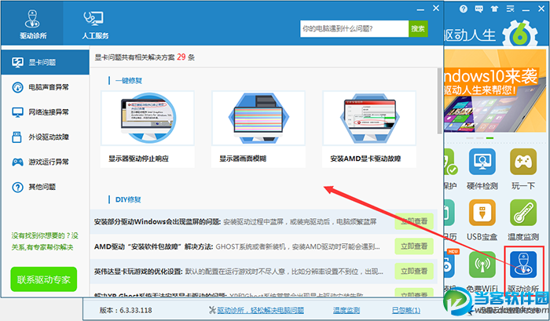Open the 安装AMD显卡驱动故障 fix card

point(369,129)
